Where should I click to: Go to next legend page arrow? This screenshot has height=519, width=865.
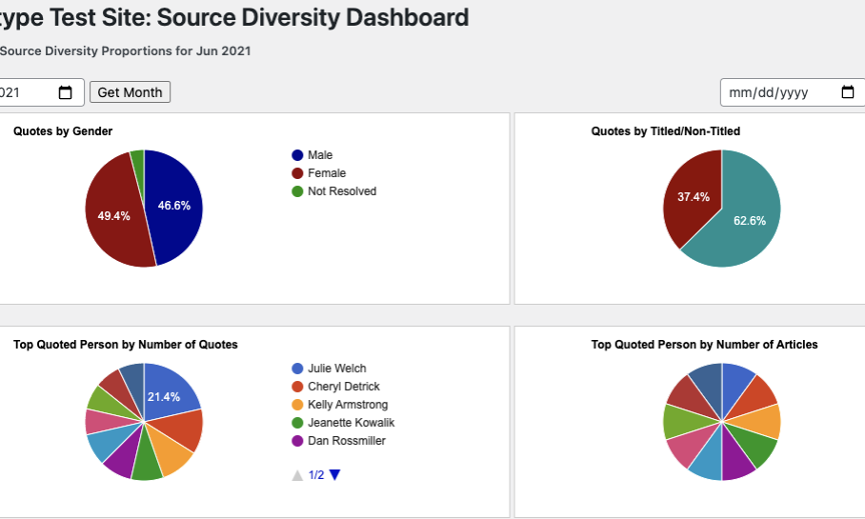click(334, 475)
